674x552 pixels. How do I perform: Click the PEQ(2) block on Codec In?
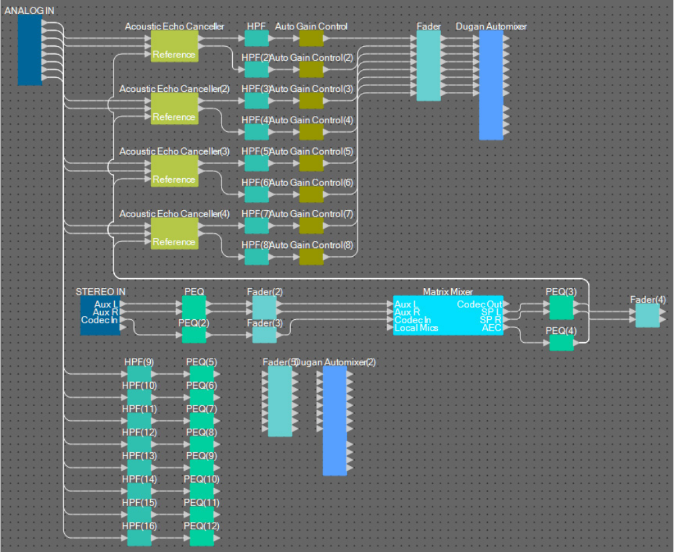(x=194, y=335)
